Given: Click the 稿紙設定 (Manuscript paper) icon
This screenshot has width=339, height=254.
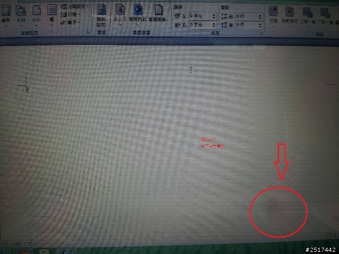Looking at the screenshot, I should pos(101,15).
